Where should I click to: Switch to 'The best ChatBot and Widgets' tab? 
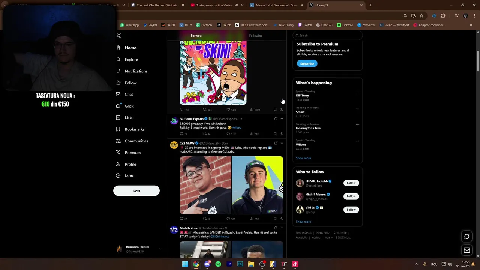(x=157, y=5)
